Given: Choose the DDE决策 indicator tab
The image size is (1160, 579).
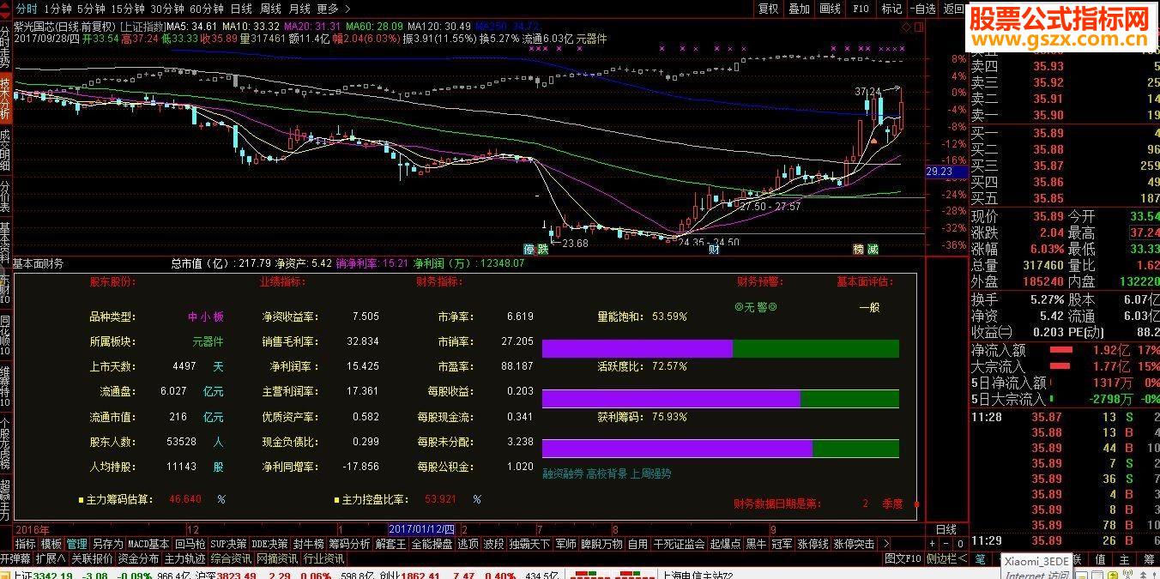Looking at the screenshot, I should point(269,544).
